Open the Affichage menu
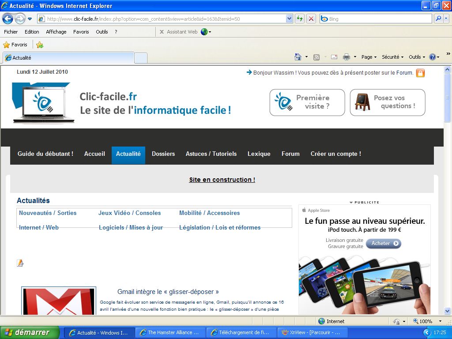Viewport: 452px width, 339px height. click(x=56, y=32)
